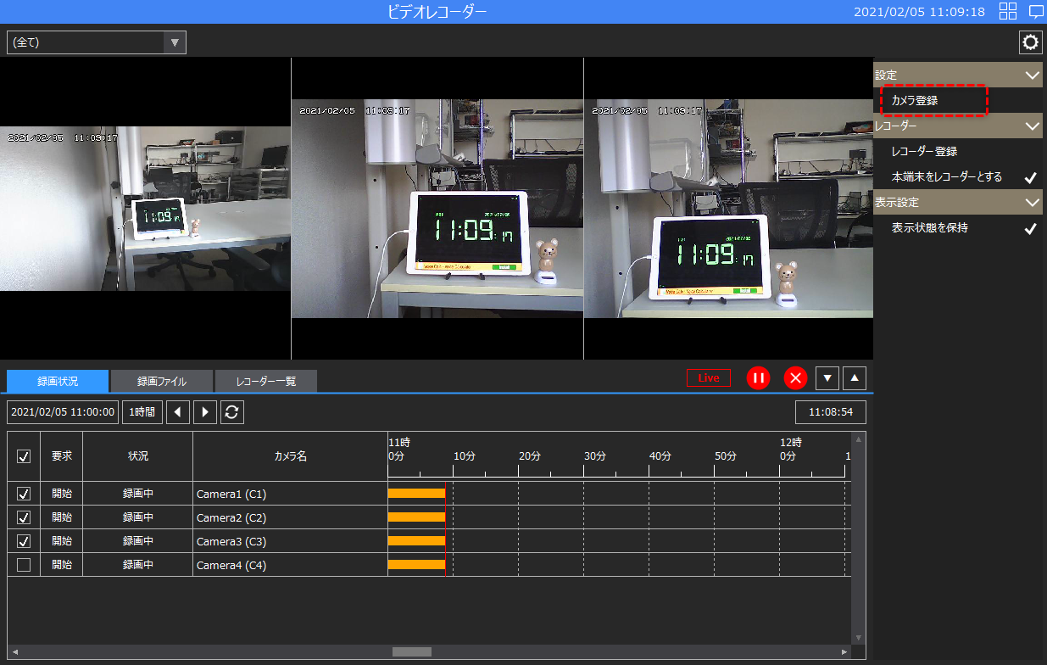The width and height of the screenshot is (1047, 665).
Task: Toggle the select-all checkbox in header
Action: (x=23, y=455)
